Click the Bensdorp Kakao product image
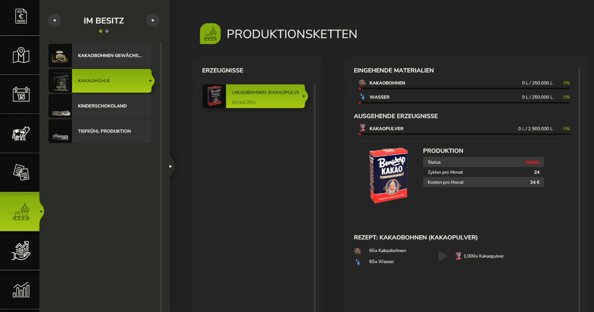The width and height of the screenshot is (594, 312). coord(389,175)
